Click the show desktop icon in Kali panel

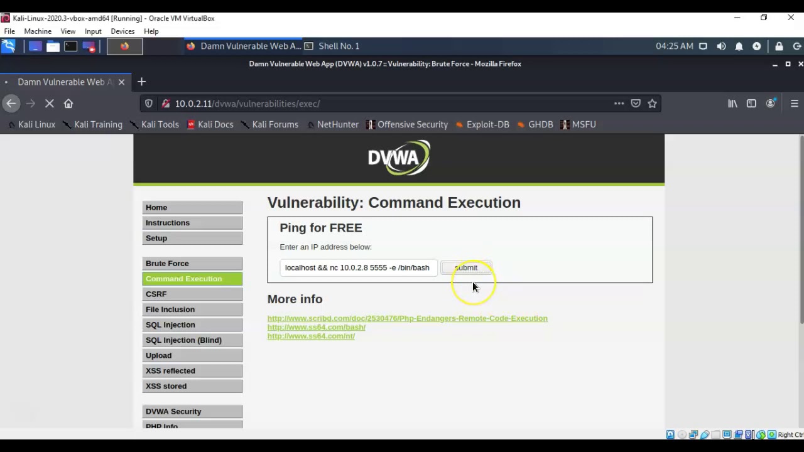coord(35,46)
